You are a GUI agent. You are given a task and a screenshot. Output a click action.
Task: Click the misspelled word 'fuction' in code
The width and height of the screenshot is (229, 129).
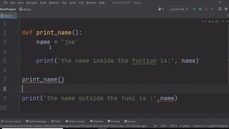click(144, 61)
